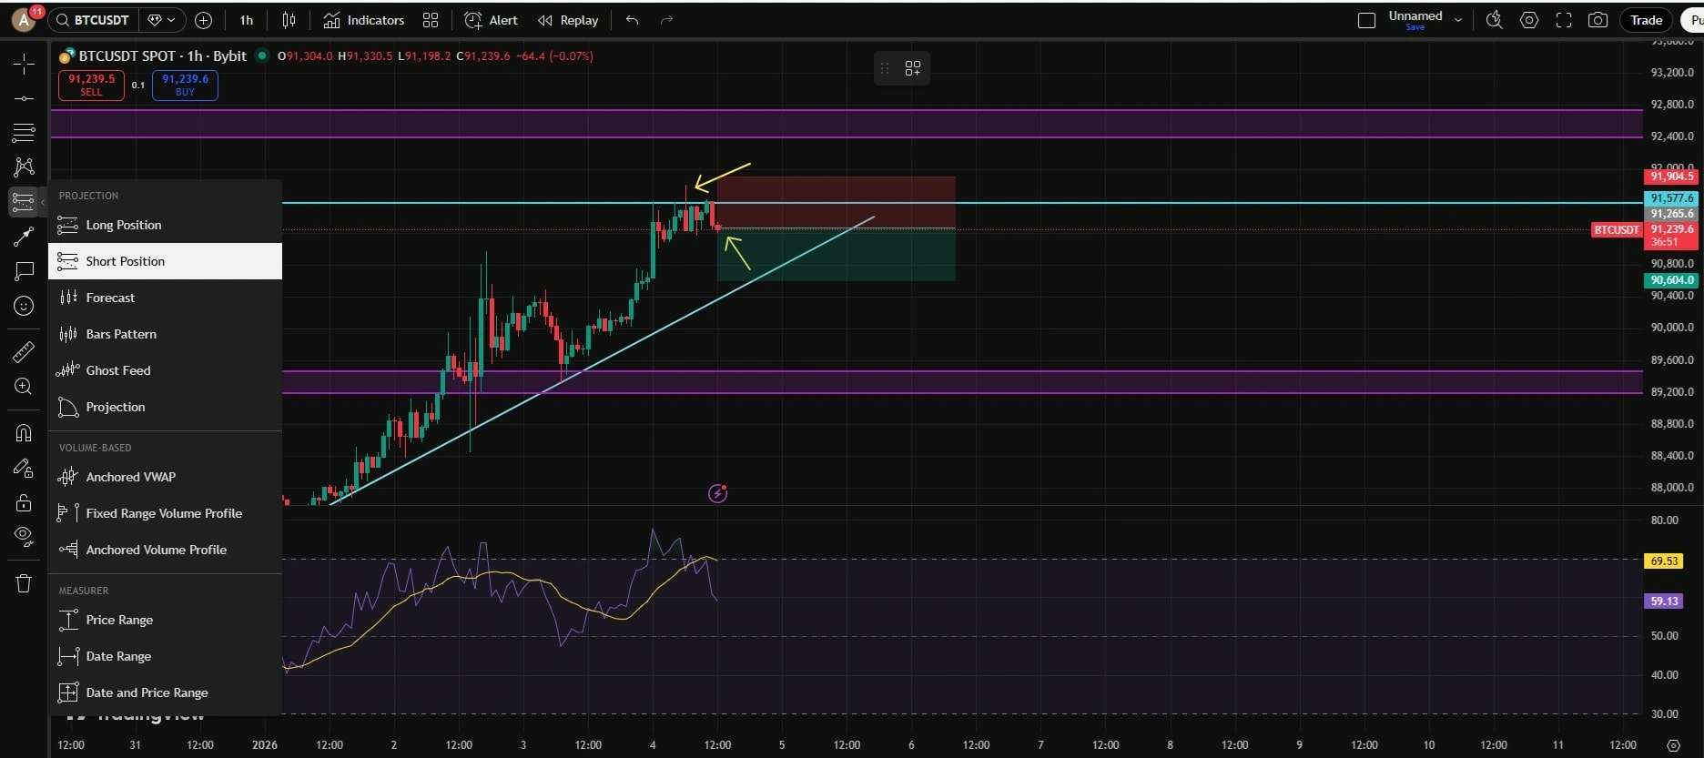Open the Trade panel button
Image resolution: width=1704 pixels, height=758 pixels.
tap(1646, 20)
